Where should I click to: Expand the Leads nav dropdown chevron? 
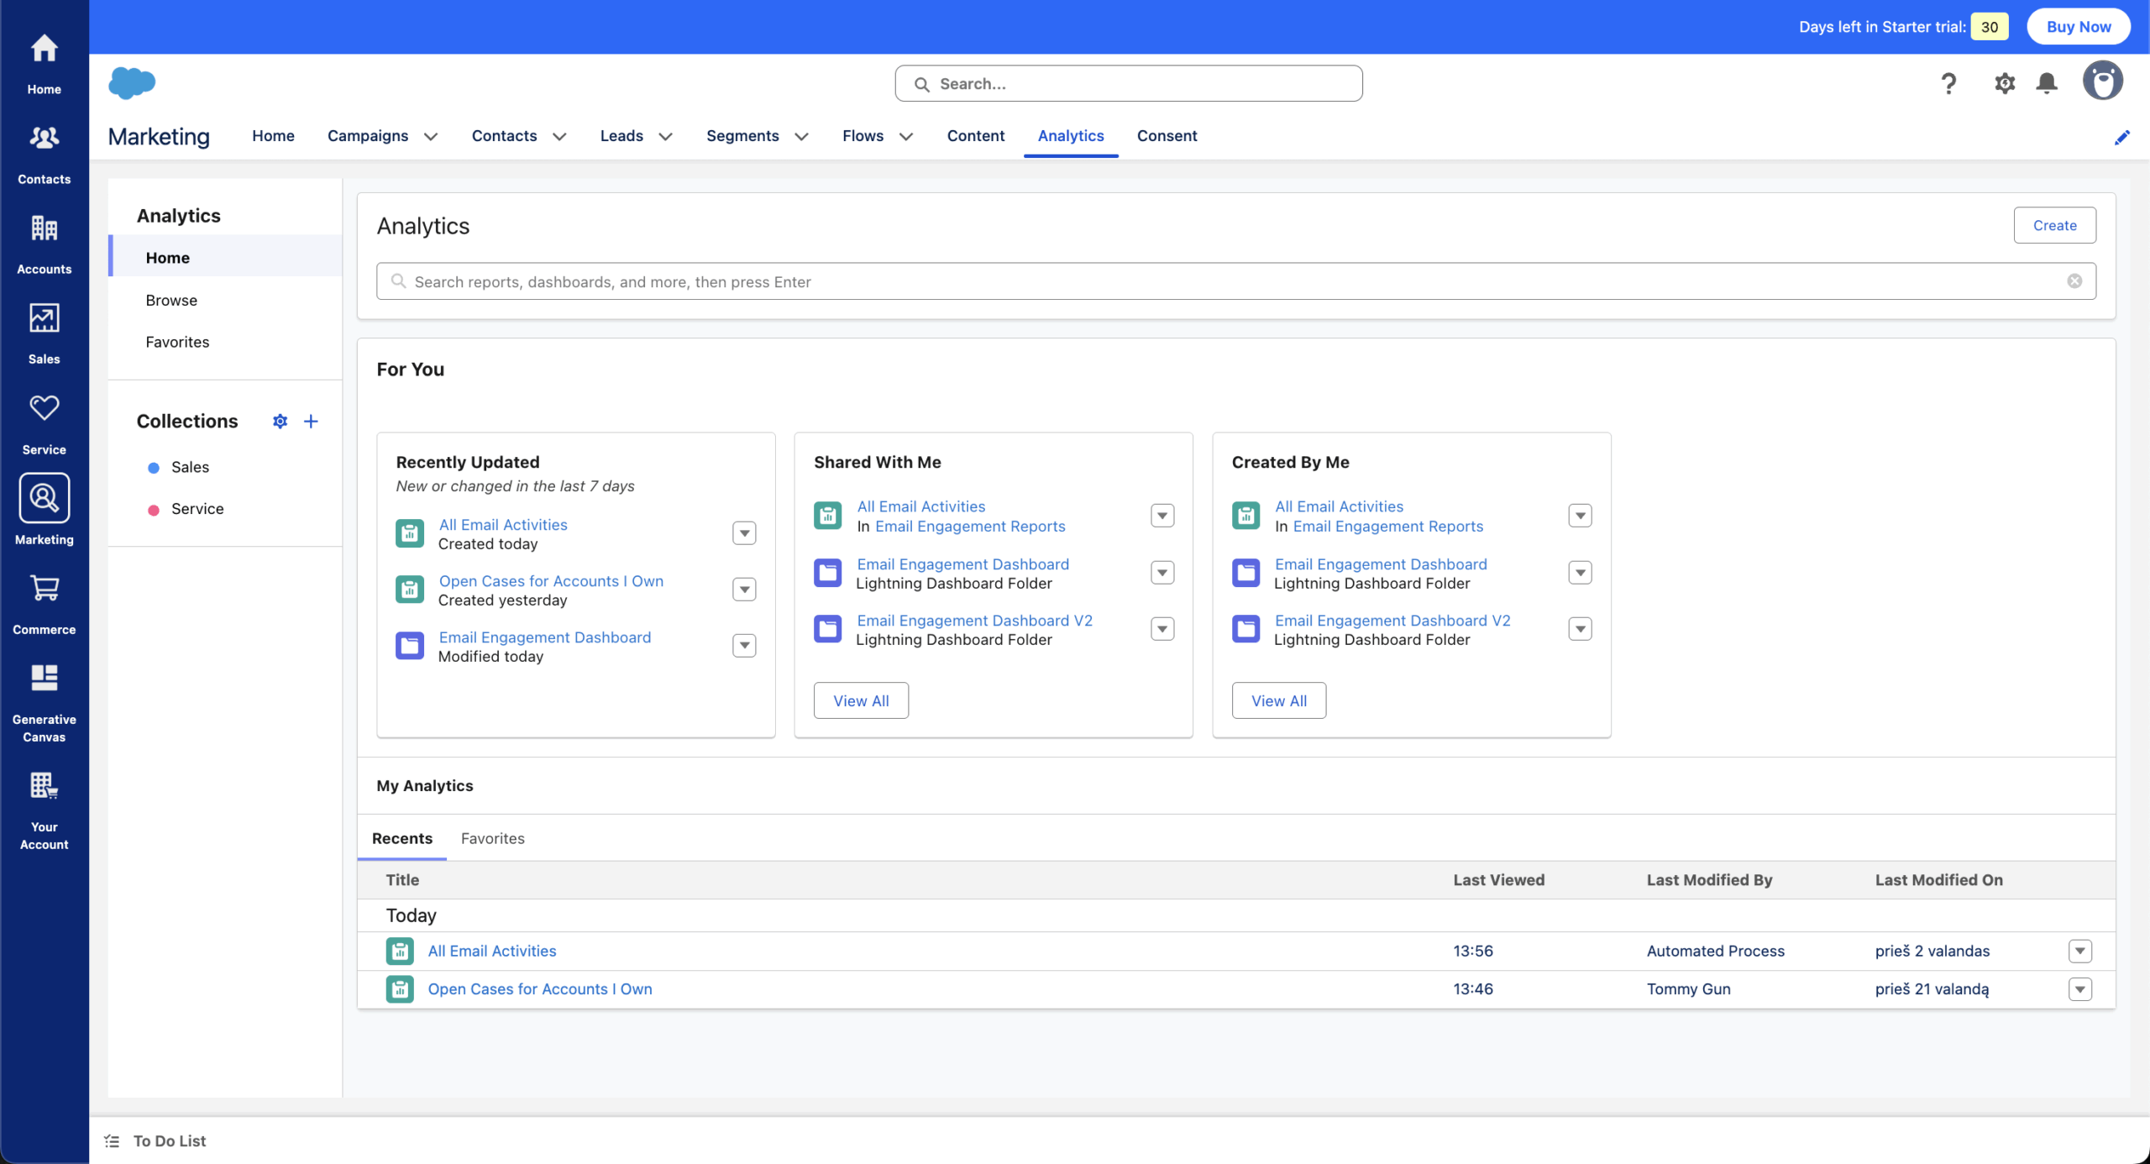click(x=665, y=137)
